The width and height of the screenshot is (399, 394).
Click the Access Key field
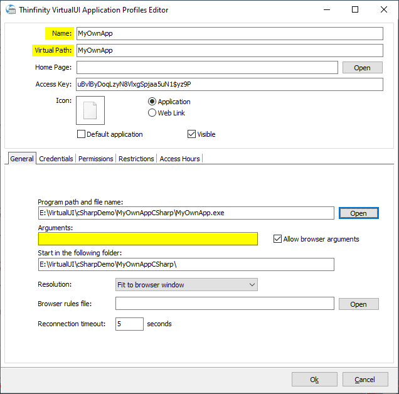click(230, 84)
